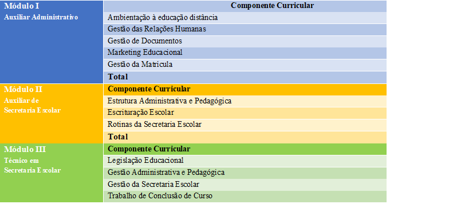Click the Módulo II heading
This screenshot has height=212, width=457.
[23, 90]
